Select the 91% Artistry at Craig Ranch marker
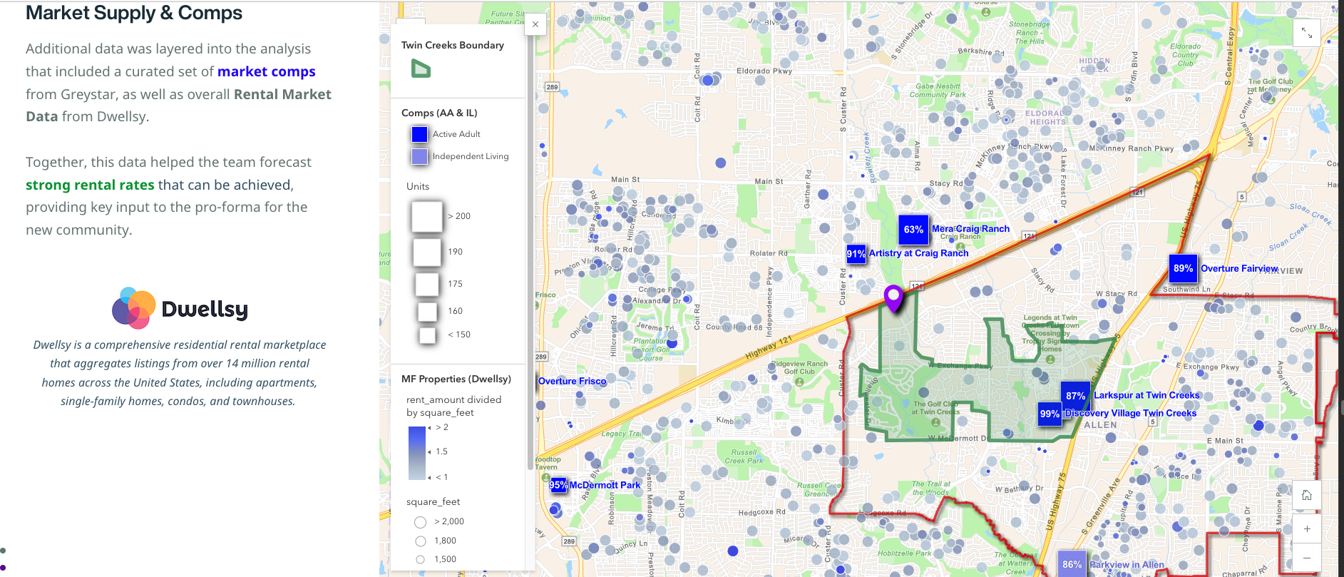The width and height of the screenshot is (1344, 577). click(x=856, y=254)
